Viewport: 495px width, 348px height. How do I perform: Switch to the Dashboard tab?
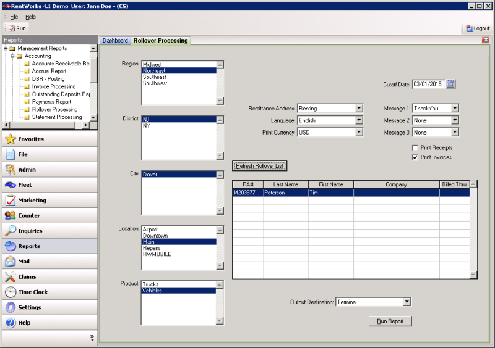click(x=115, y=41)
